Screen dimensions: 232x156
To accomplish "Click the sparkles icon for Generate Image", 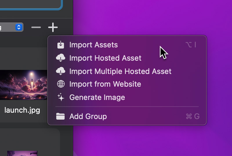I will point(61,97).
